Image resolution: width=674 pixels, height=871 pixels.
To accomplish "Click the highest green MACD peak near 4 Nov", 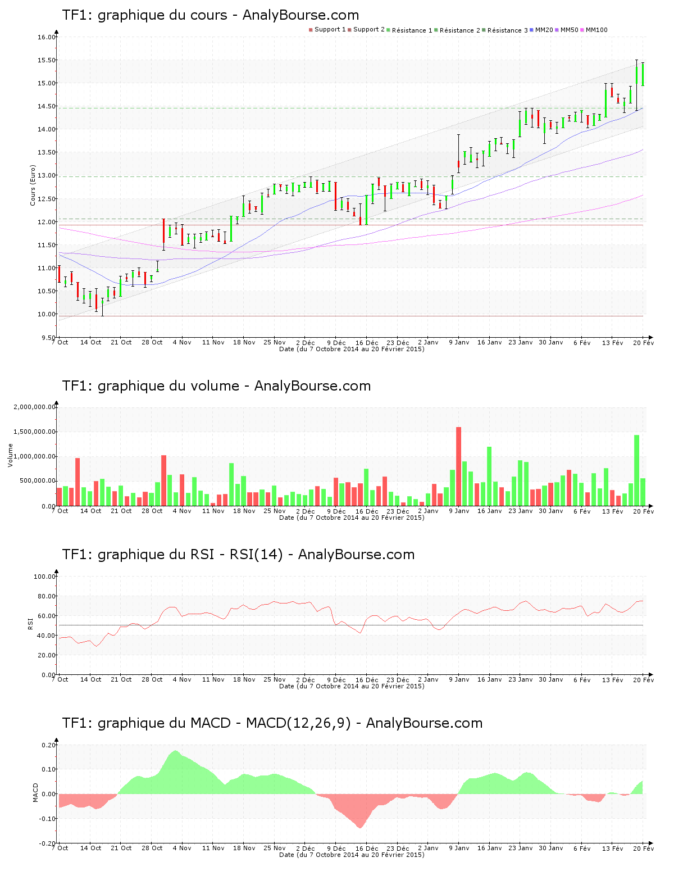I will click(x=175, y=772).
